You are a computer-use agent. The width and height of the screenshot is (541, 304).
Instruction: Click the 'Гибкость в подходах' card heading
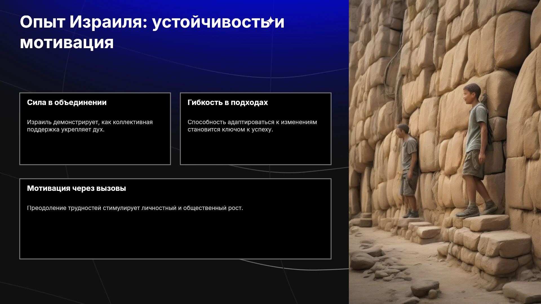click(228, 102)
